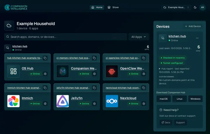Image resolution: width=210 pixels, height=134 pixels.
Task: Click the OS Hub app icon
Action: click(x=13, y=71)
